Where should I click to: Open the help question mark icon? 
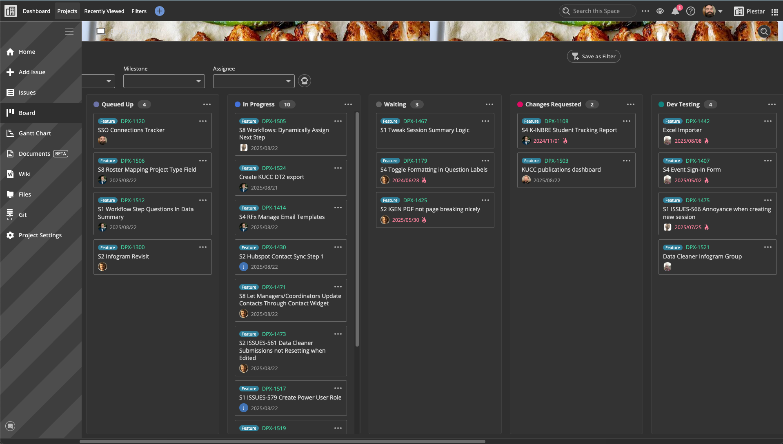691,11
